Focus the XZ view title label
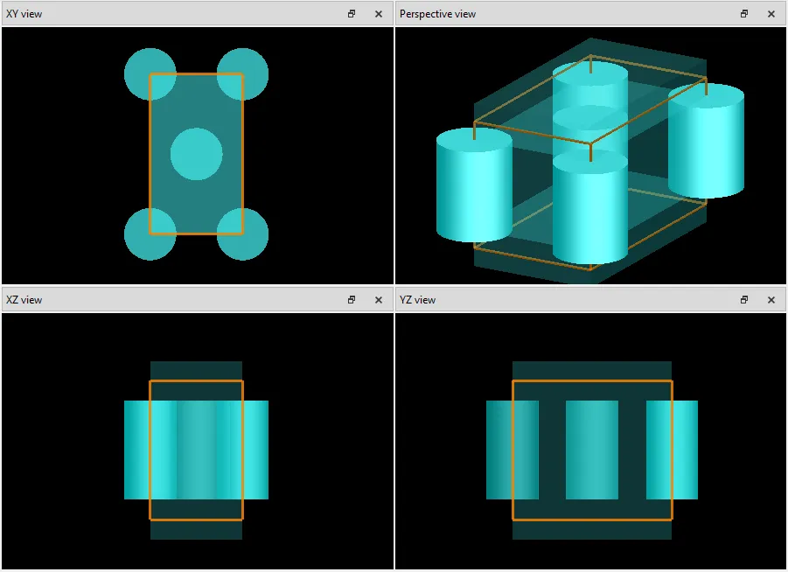Screen dimensions: 788x572 24,300
